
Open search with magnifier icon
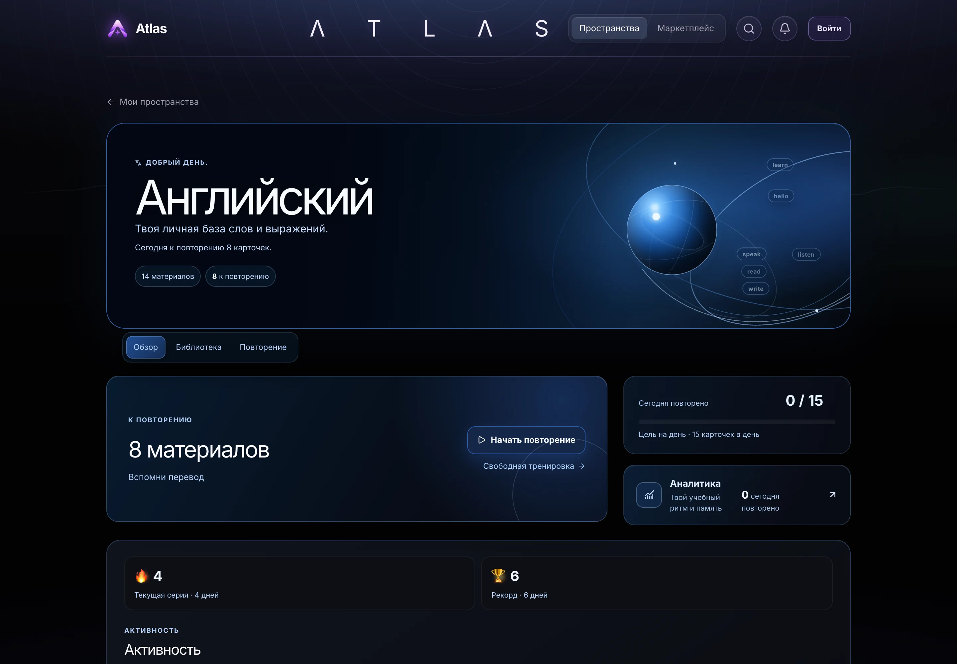click(x=748, y=29)
